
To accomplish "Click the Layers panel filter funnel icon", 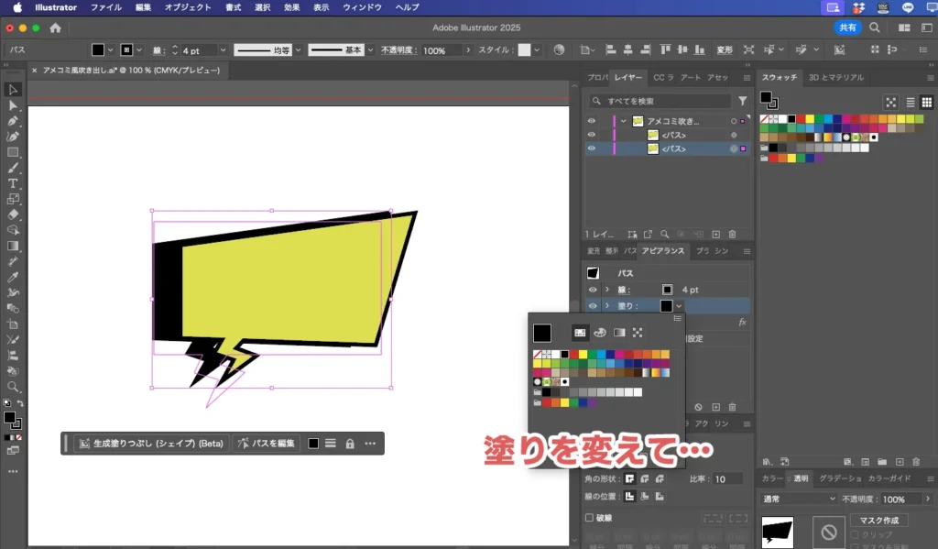I will [x=742, y=101].
